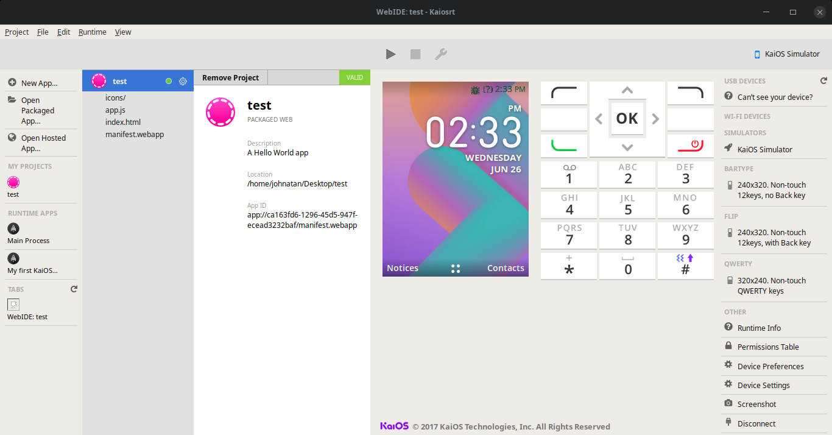Tap keypad key 8 TUV
832x435 pixels.
coord(627,235)
